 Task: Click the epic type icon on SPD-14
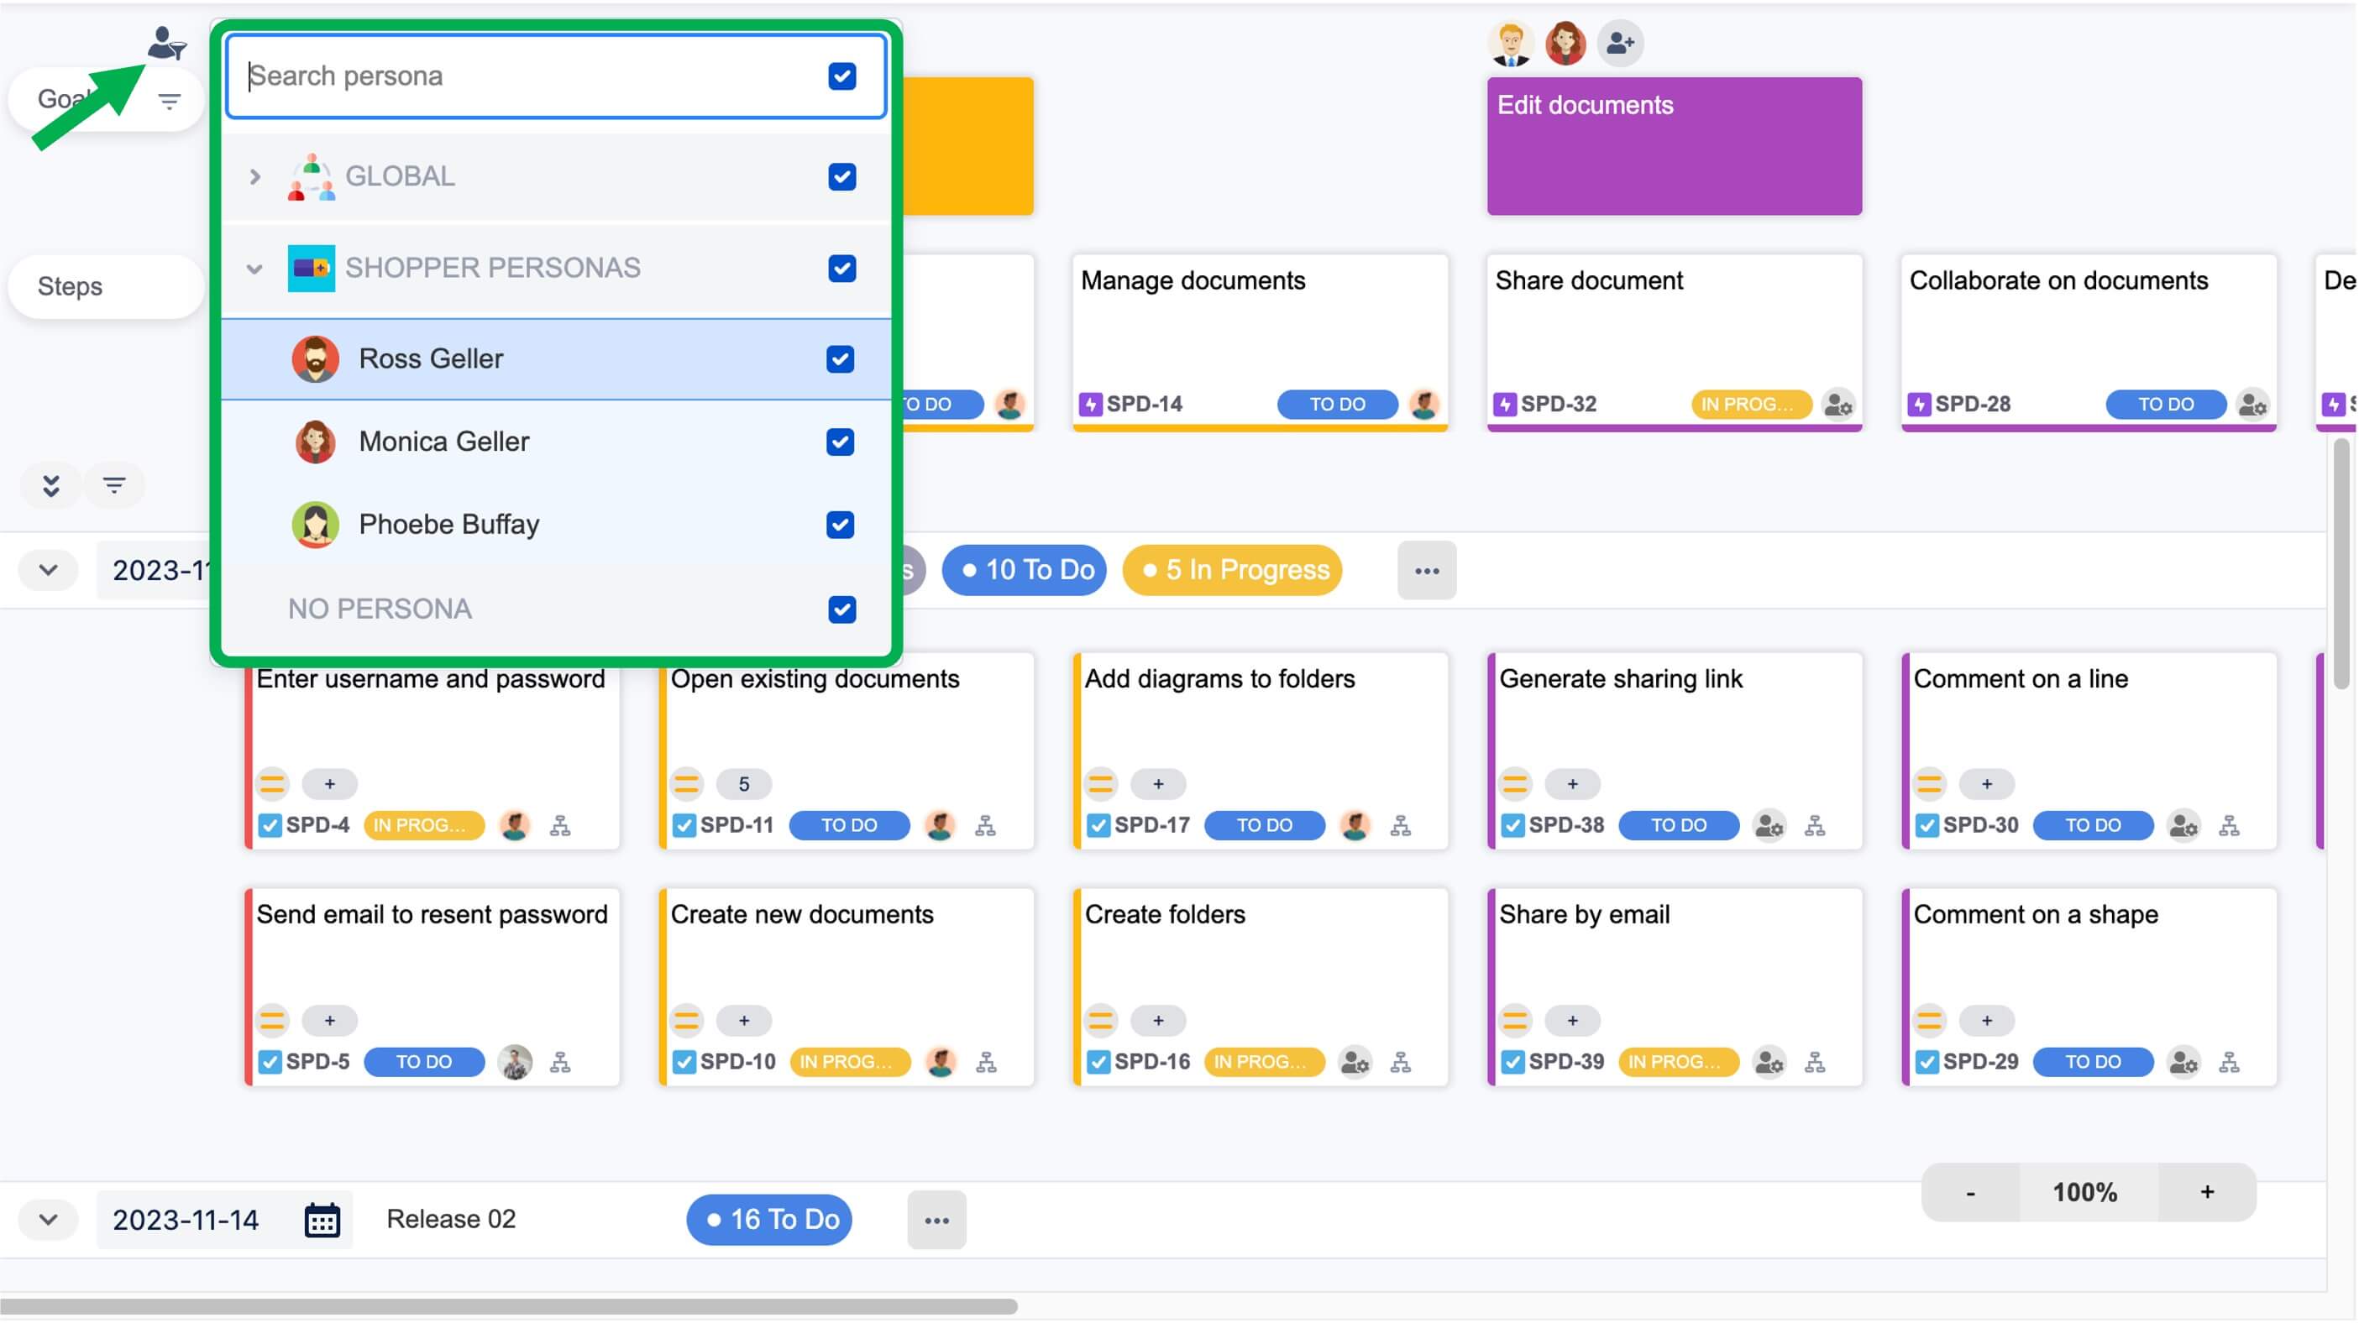click(1091, 404)
